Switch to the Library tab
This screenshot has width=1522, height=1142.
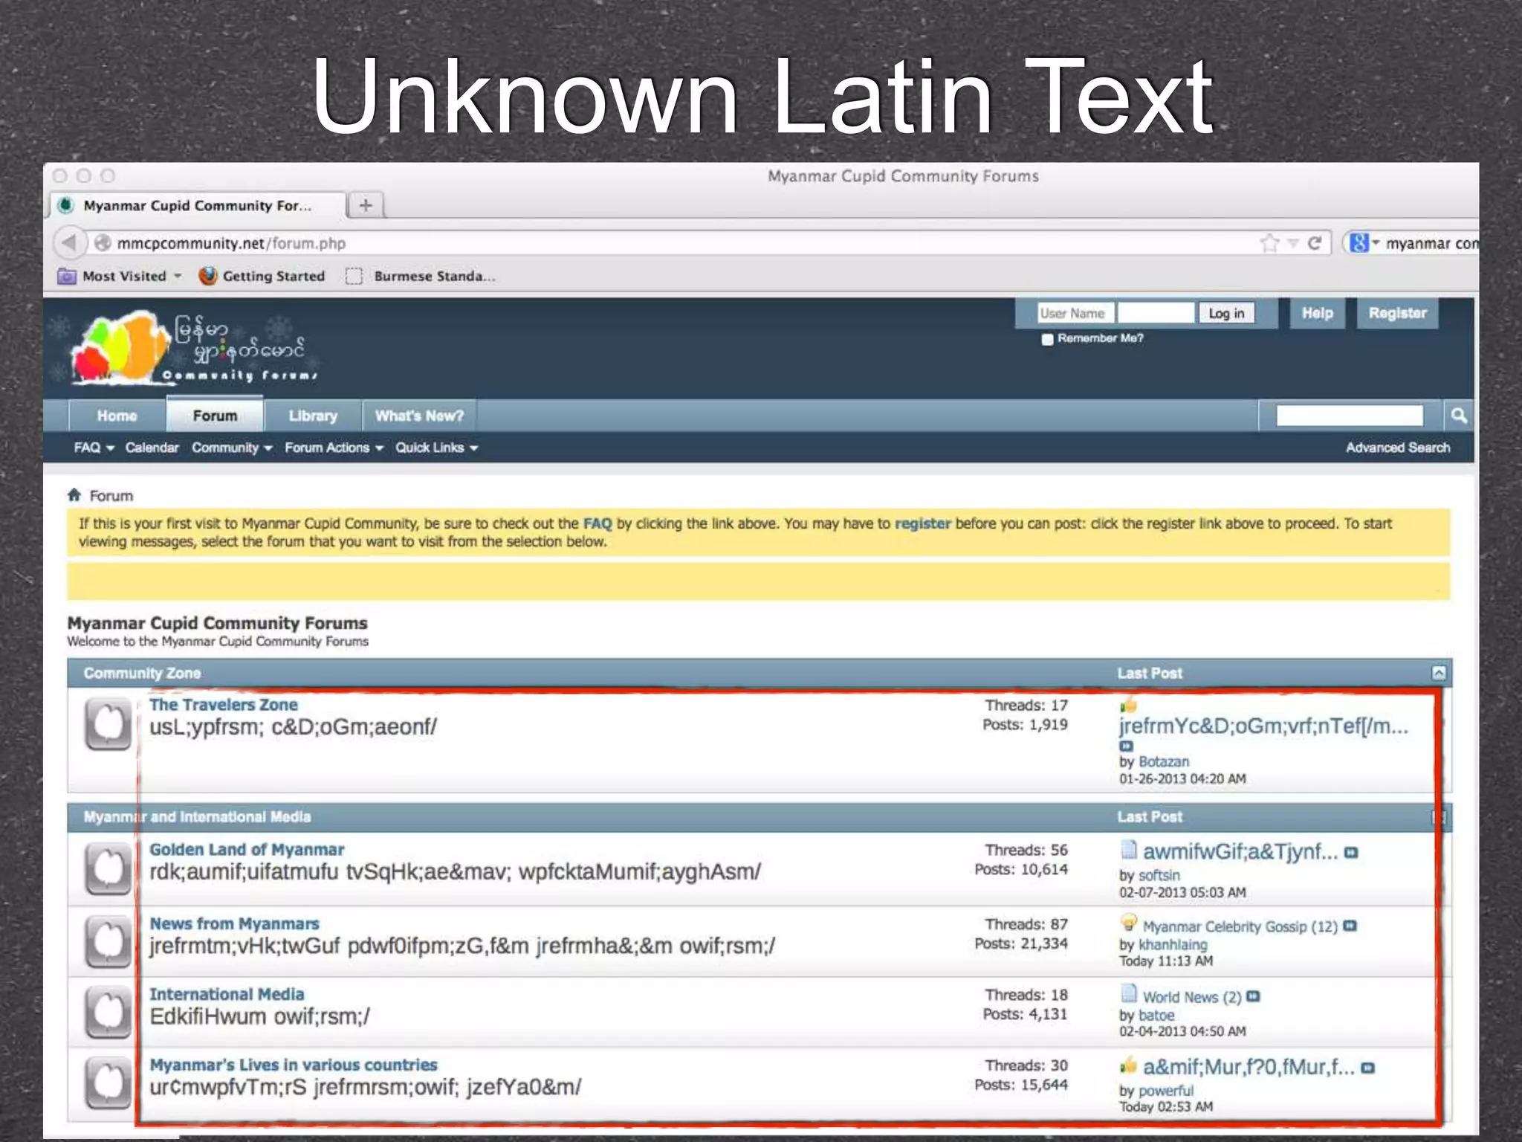312,416
